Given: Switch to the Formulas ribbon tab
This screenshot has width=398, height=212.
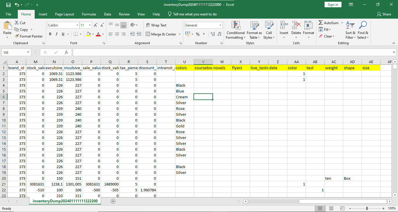Looking at the screenshot, I should (89, 14).
